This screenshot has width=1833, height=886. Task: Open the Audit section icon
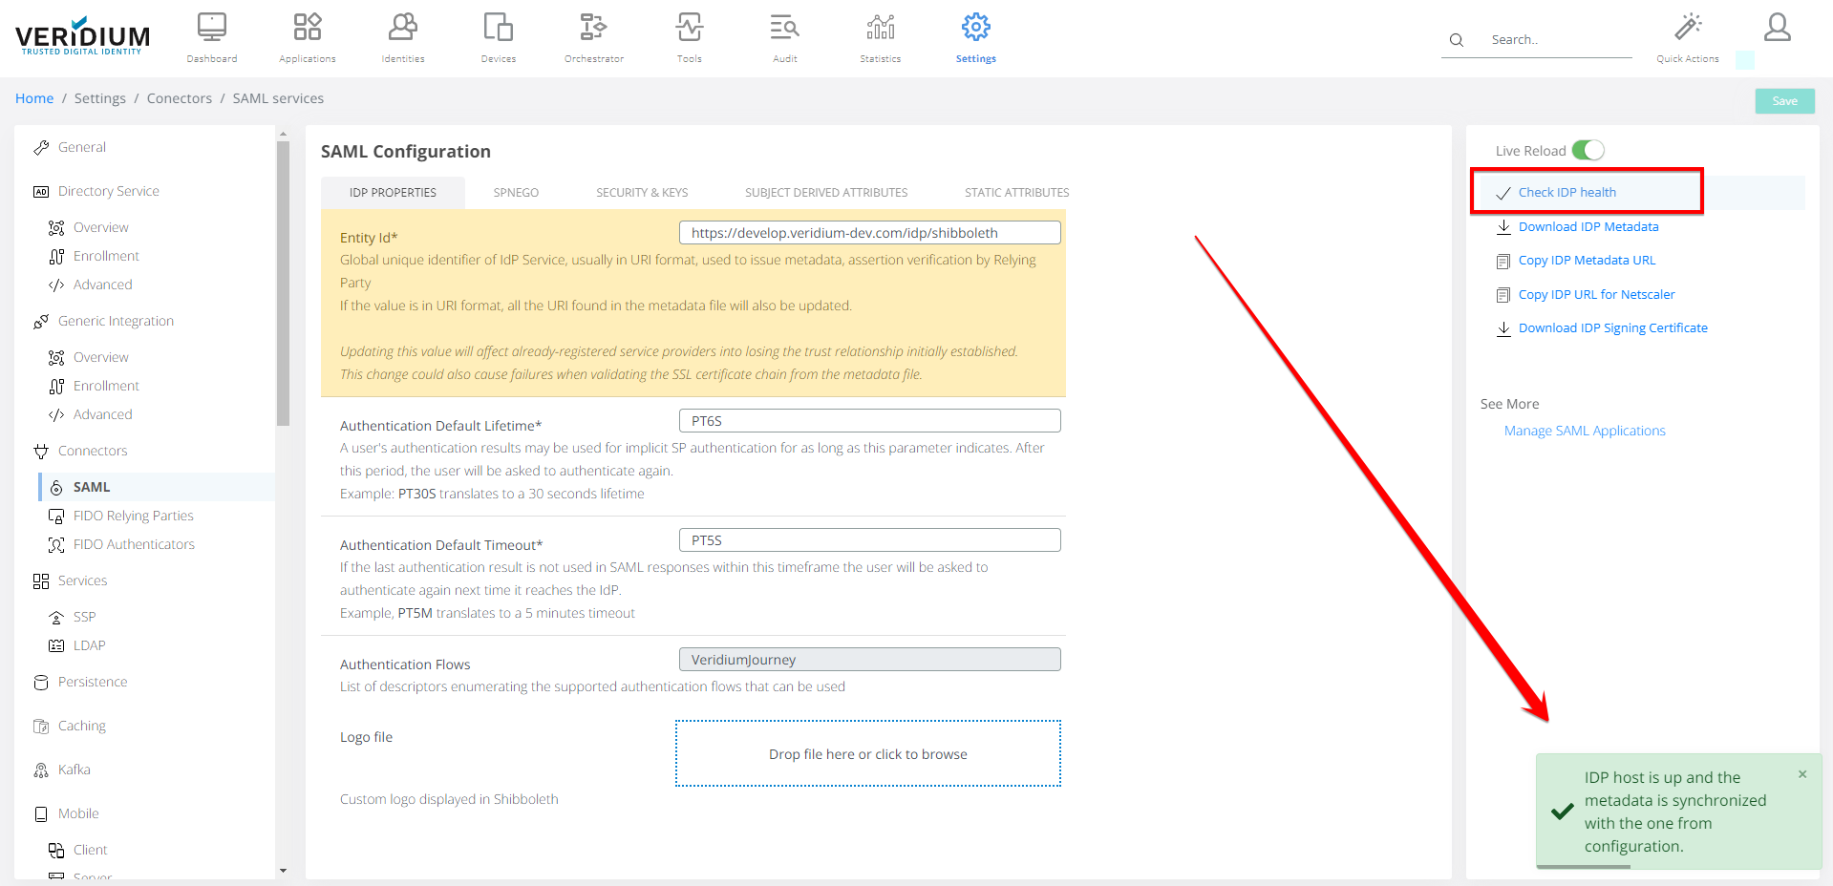pos(784,29)
